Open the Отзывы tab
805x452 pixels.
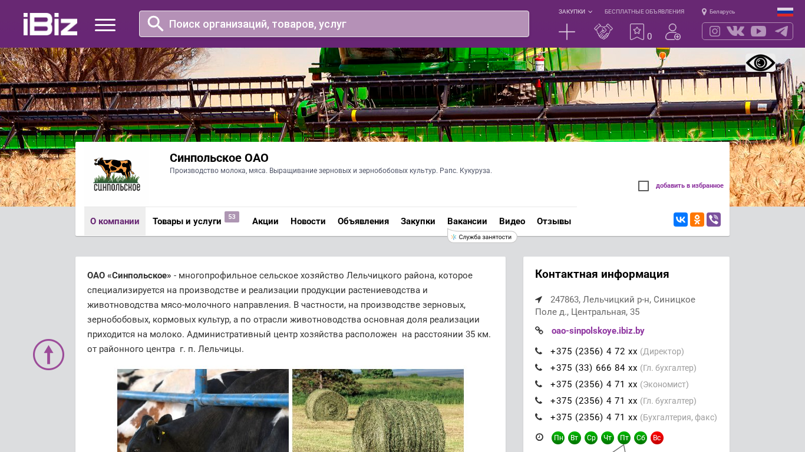(x=554, y=221)
